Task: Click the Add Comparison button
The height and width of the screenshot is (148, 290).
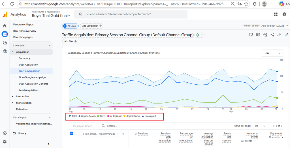Action: pos(92,26)
